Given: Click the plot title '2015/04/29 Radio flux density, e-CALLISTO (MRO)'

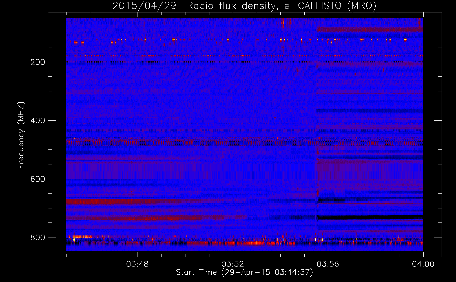Looking at the screenshot, I should [x=244, y=6].
